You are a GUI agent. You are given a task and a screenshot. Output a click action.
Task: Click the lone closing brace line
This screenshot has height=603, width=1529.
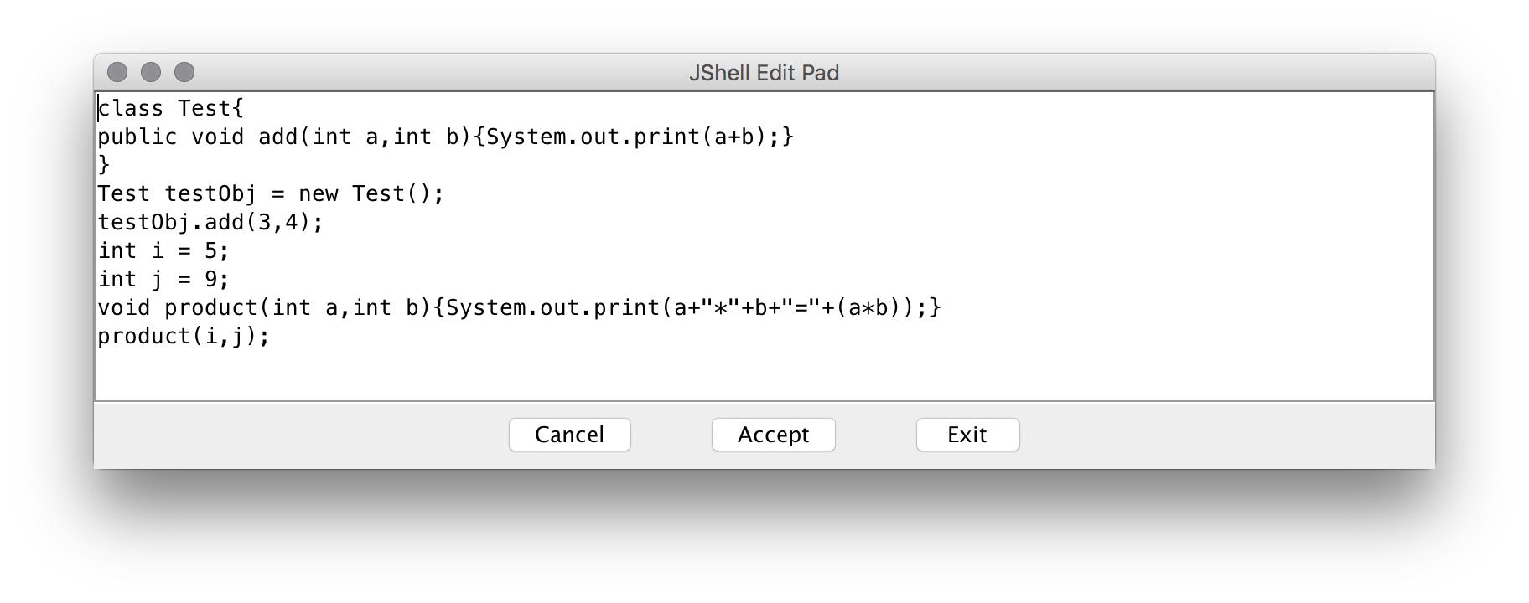pos(104,165)
